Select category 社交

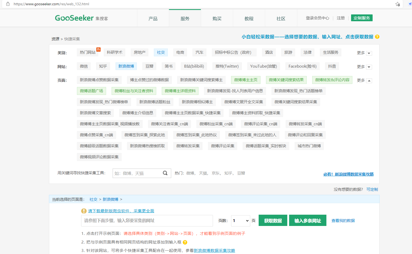[x=161, y=52]
